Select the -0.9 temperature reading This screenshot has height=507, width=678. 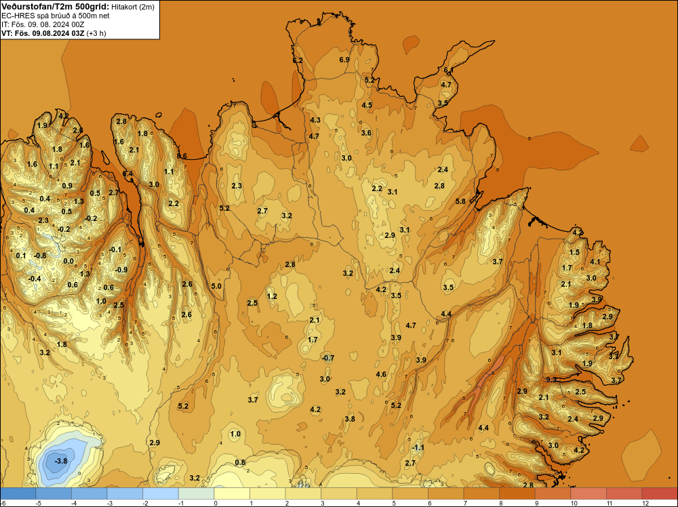121,270
